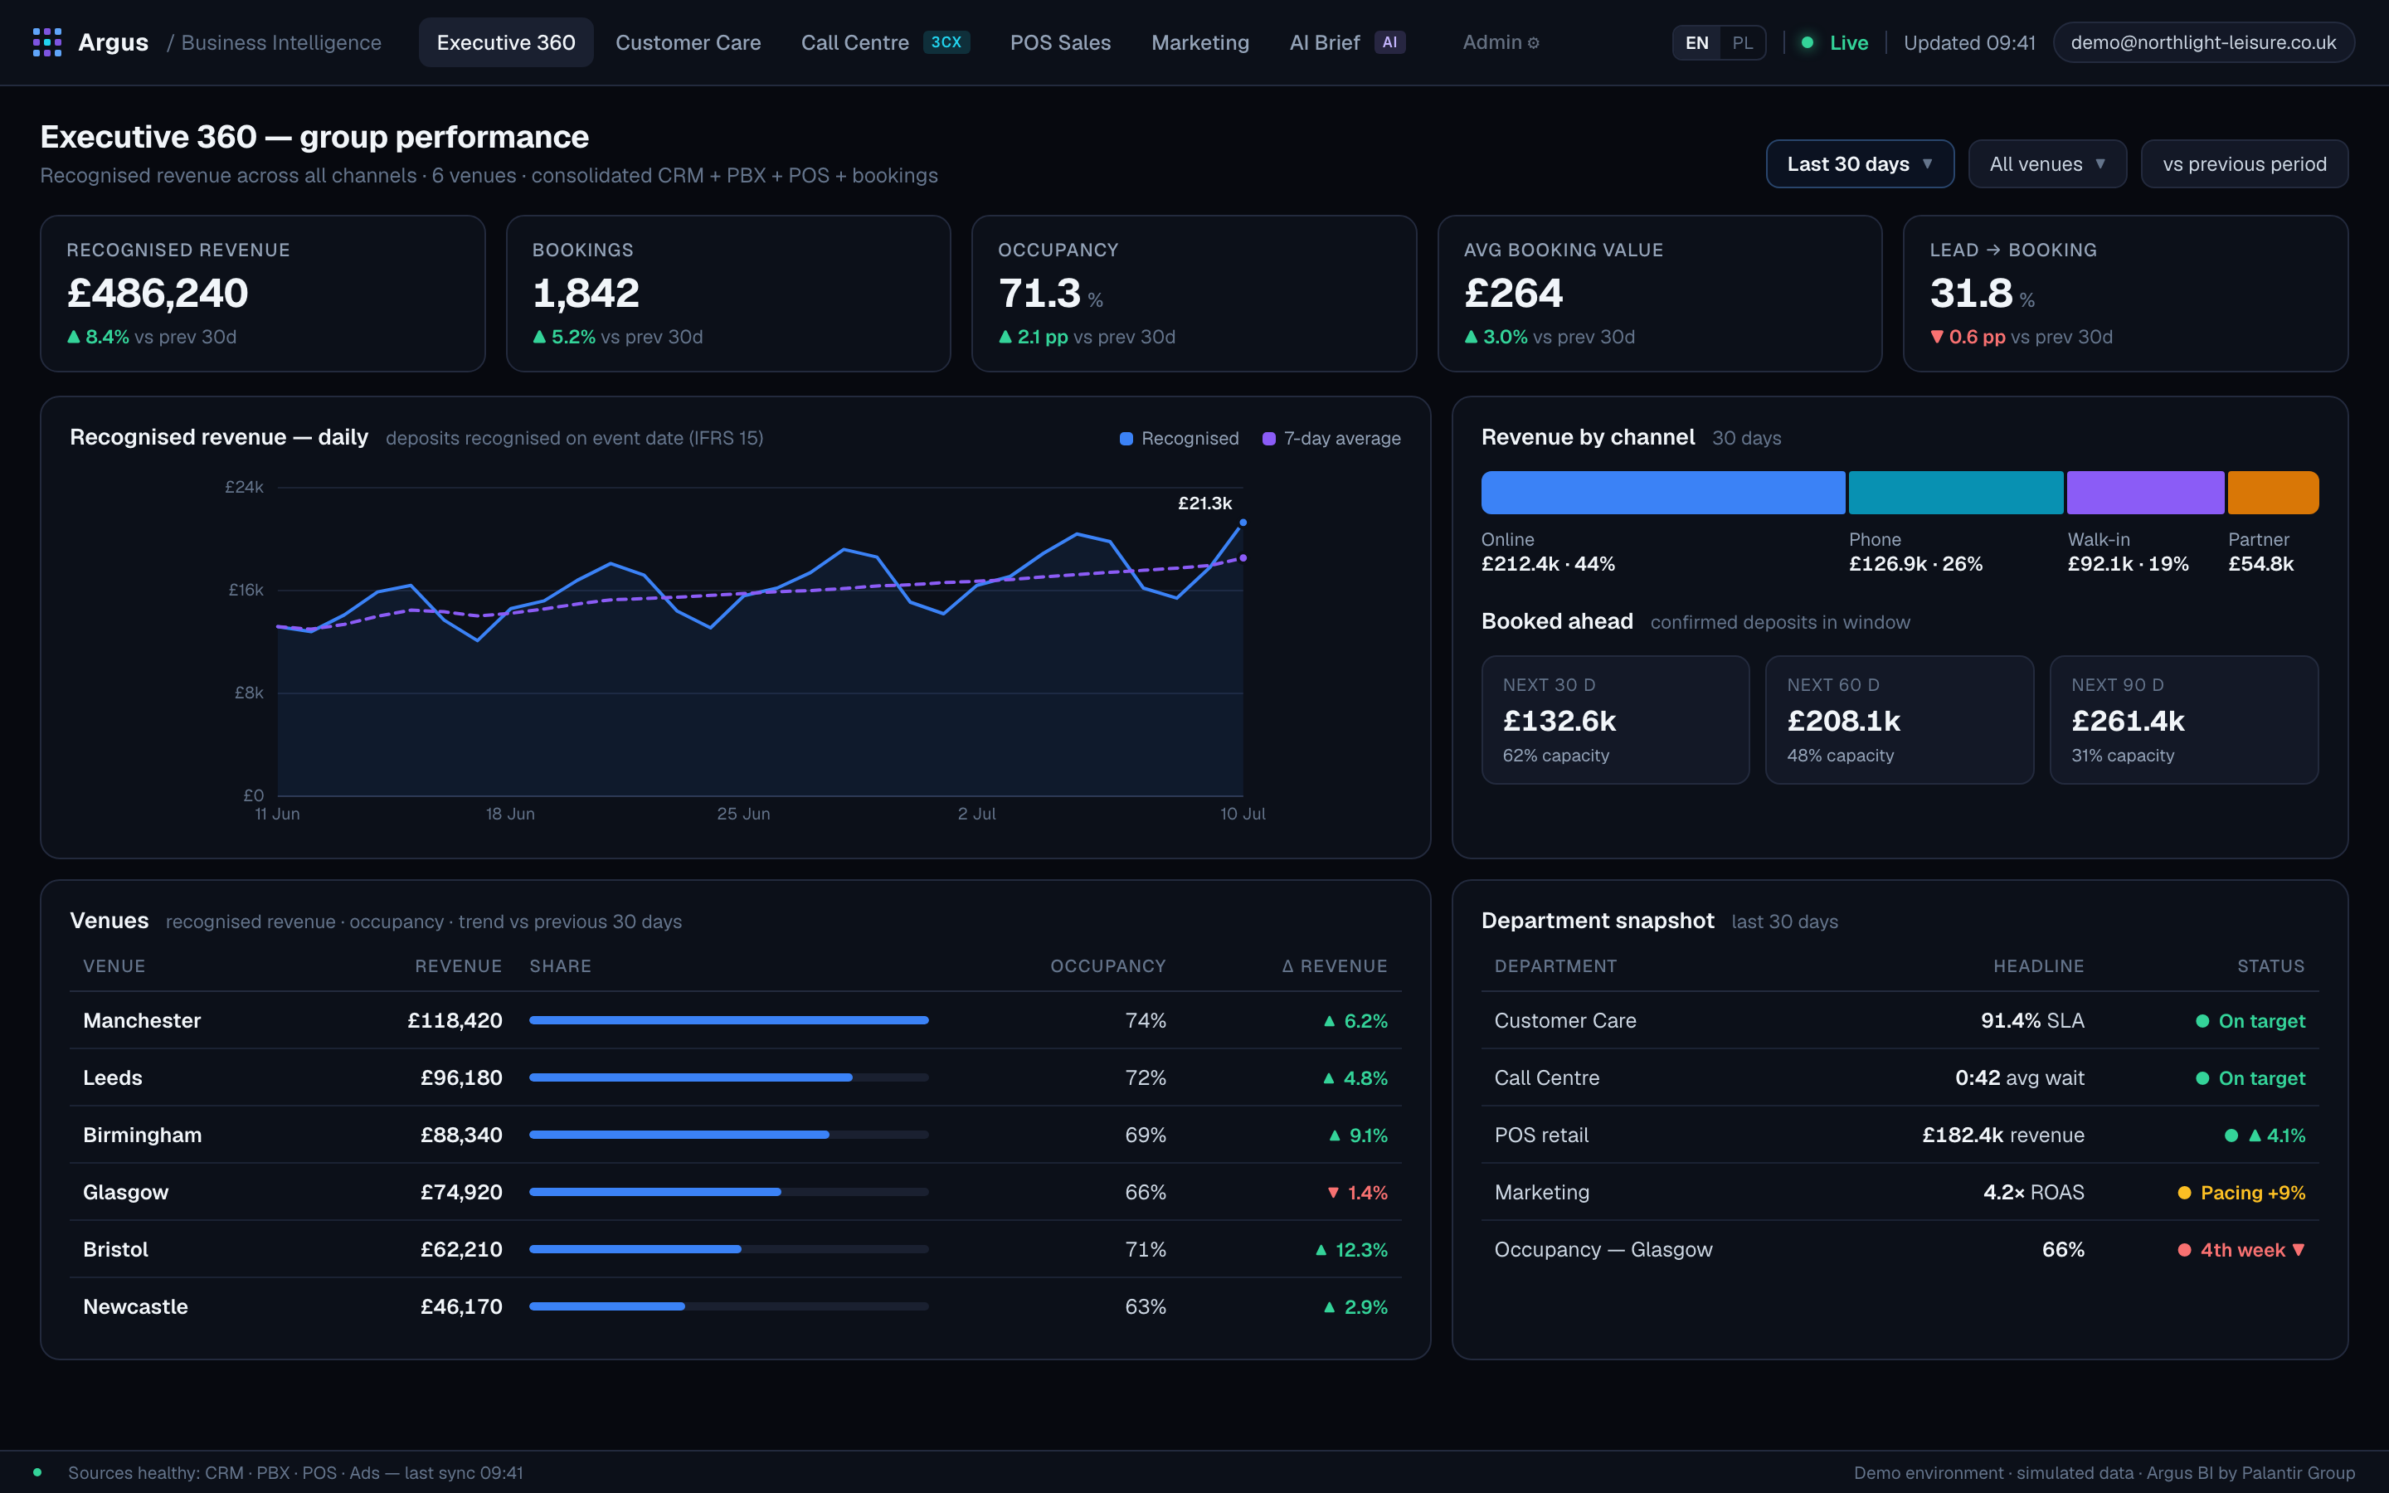This screenshot has height=1493, width=2389.
Task: Click the Leeds venue row name
Action: click(113, 1078)
